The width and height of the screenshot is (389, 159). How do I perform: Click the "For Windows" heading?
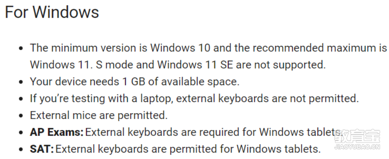(x=52, y=12)
